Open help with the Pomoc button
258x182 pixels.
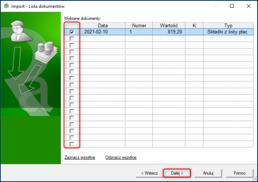tap(239, 173)
